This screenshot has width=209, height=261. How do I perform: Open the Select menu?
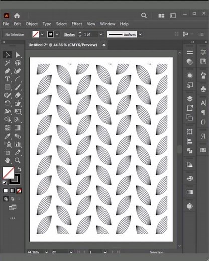(61, 24)
